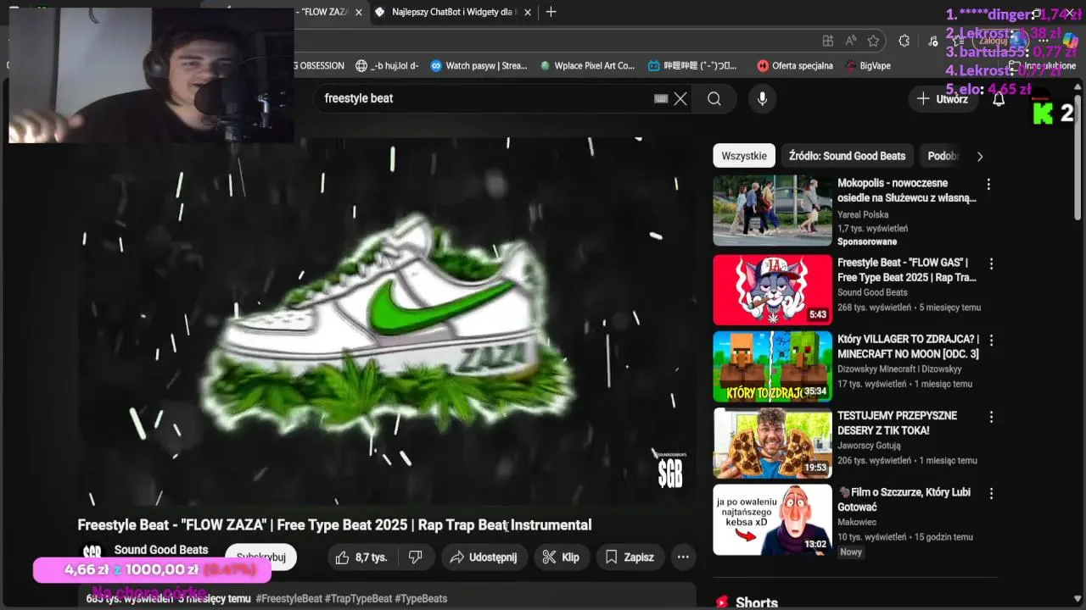Open options menu for FLOW GAS video
The width and height of the screenshot is (1086, 610).
991,263
